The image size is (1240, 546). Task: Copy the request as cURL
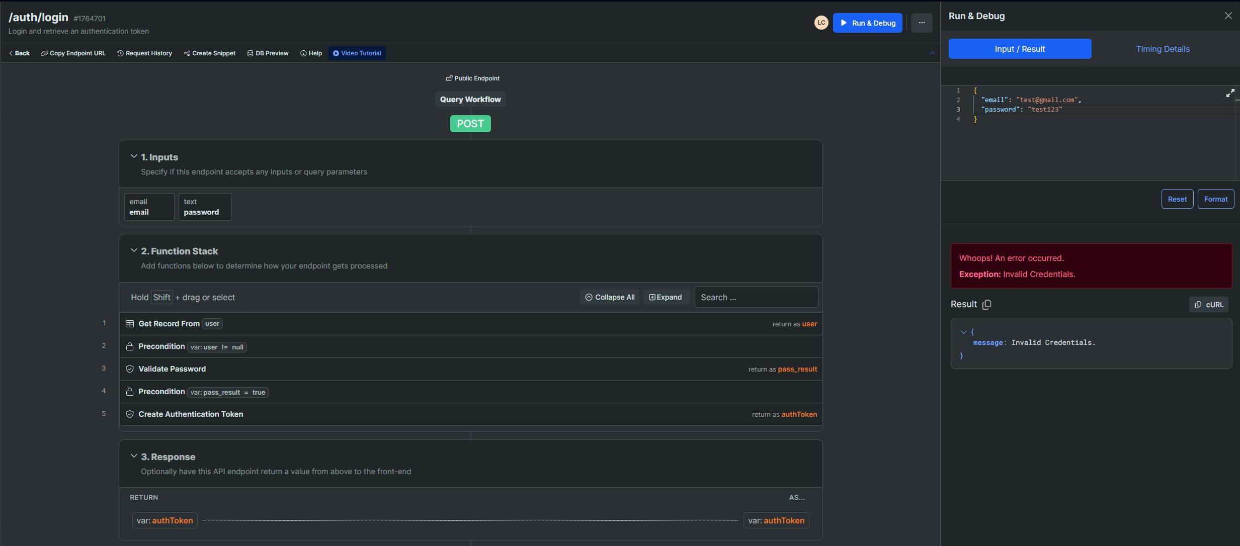(1208, 305)
